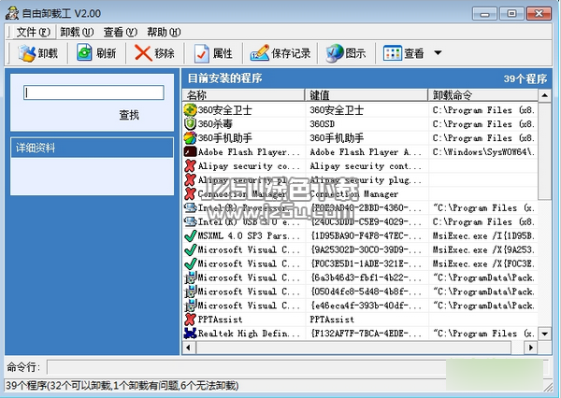Click installer icon beside {050d4fc8 key row
The width and height of the screenshot is (561, 398).
pos(191,291)
